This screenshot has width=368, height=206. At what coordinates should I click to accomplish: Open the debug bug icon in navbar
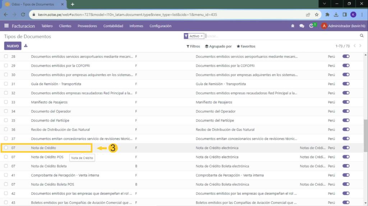293,26
